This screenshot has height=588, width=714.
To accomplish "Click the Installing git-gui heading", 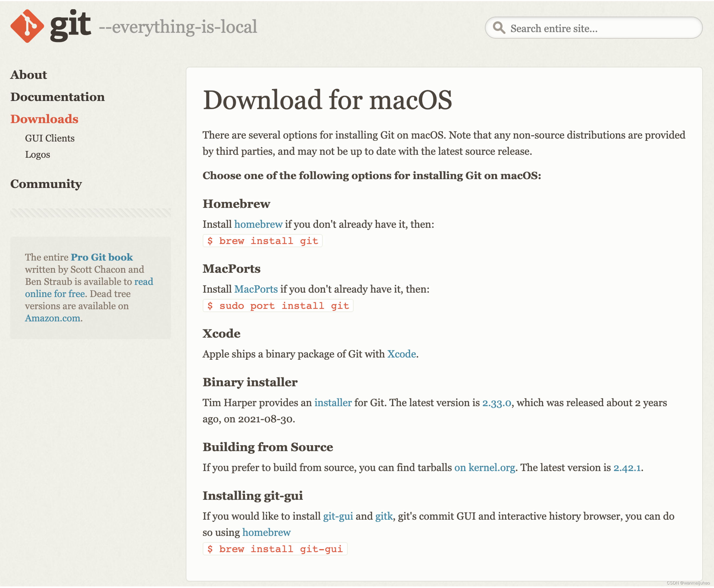I will [x=252, y=496].
